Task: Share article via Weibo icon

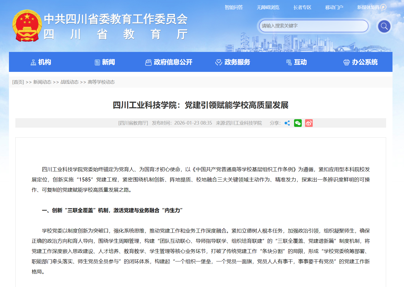Action: 309,123
